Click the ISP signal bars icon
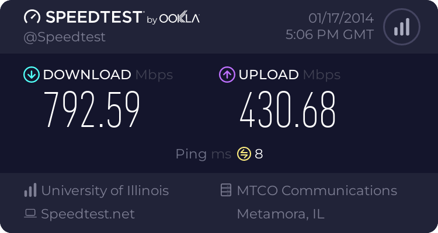This screenshot has width=438, height=233. 30,190
